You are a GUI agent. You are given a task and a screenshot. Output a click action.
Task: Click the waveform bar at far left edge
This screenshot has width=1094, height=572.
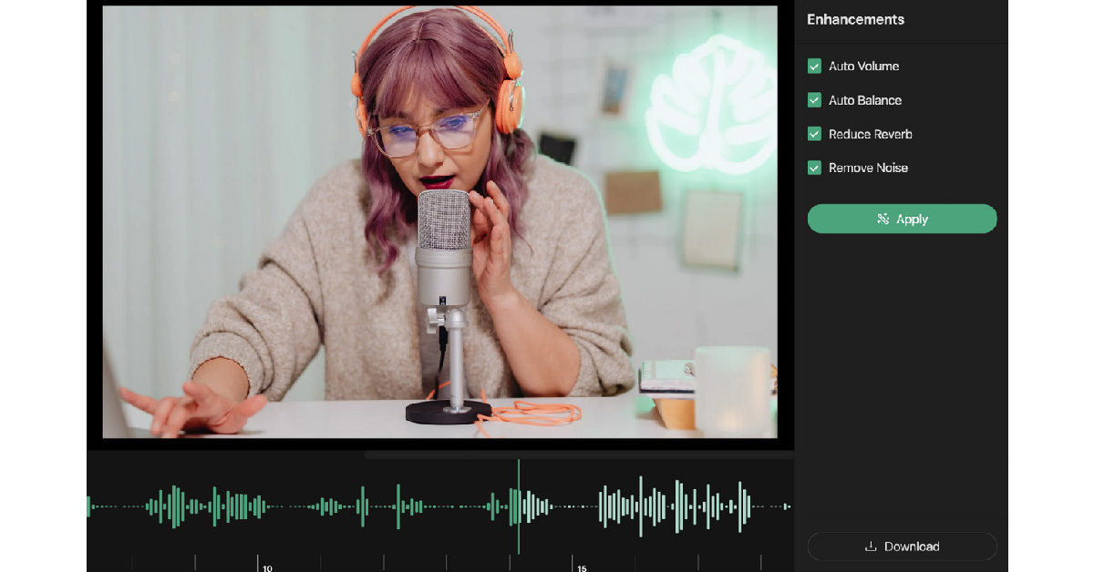click(88, 506)
